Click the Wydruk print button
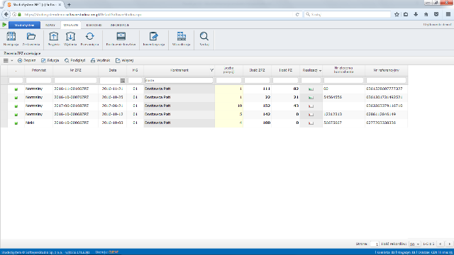 point(100,60)
